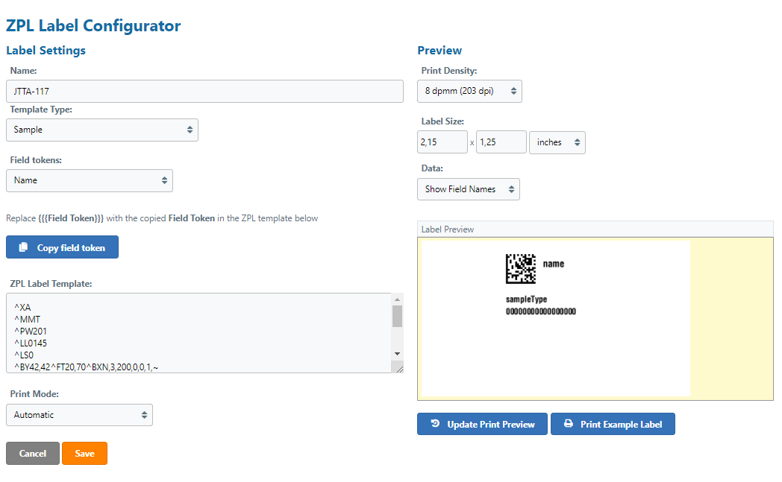Expand the Data Show Field Names dropdown
The image size is (782, 482).
tap(468, 189)
